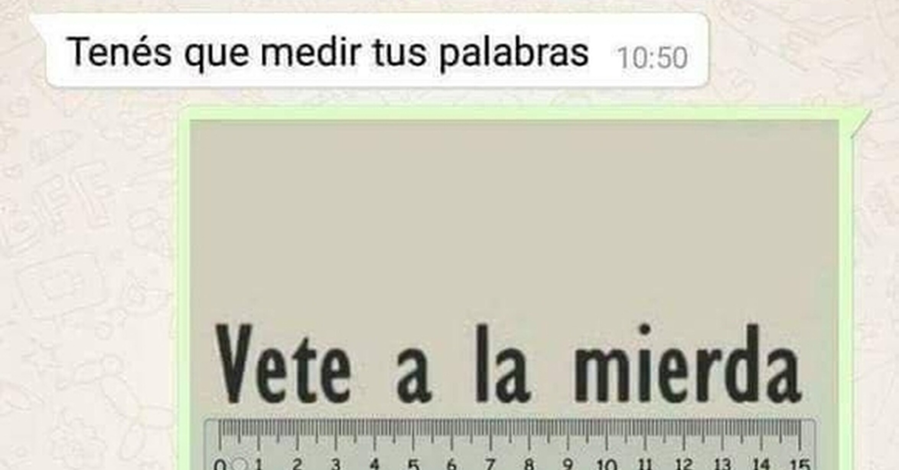Click the 0 mark on the ruler
Image resolution: width=899 pixels, height=470 pixels.
(x=220, y=465)
